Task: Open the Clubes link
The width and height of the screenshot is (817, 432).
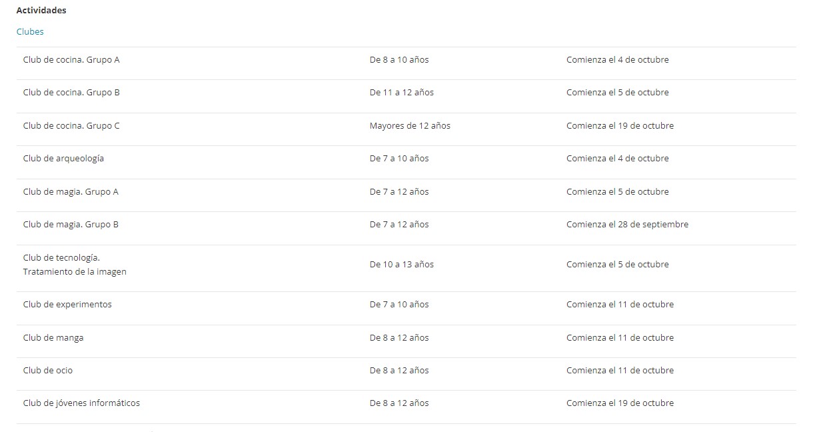Action: click(x=30, y=31)
